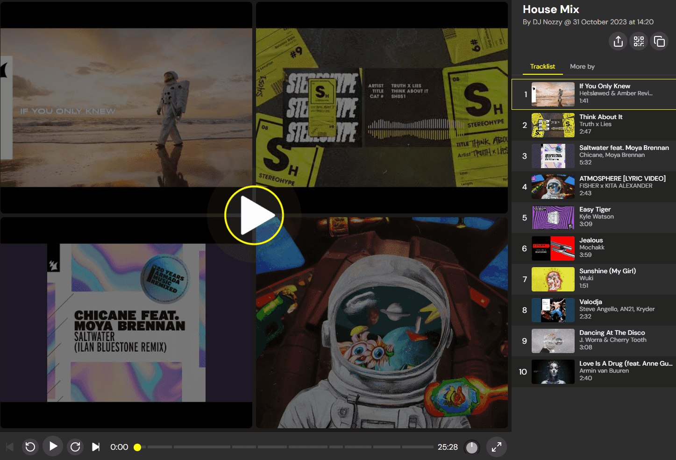The height and width of the screenshot is (460, 676).
Task: Select the Tracklist tab
Action: [x=542, y=66]
